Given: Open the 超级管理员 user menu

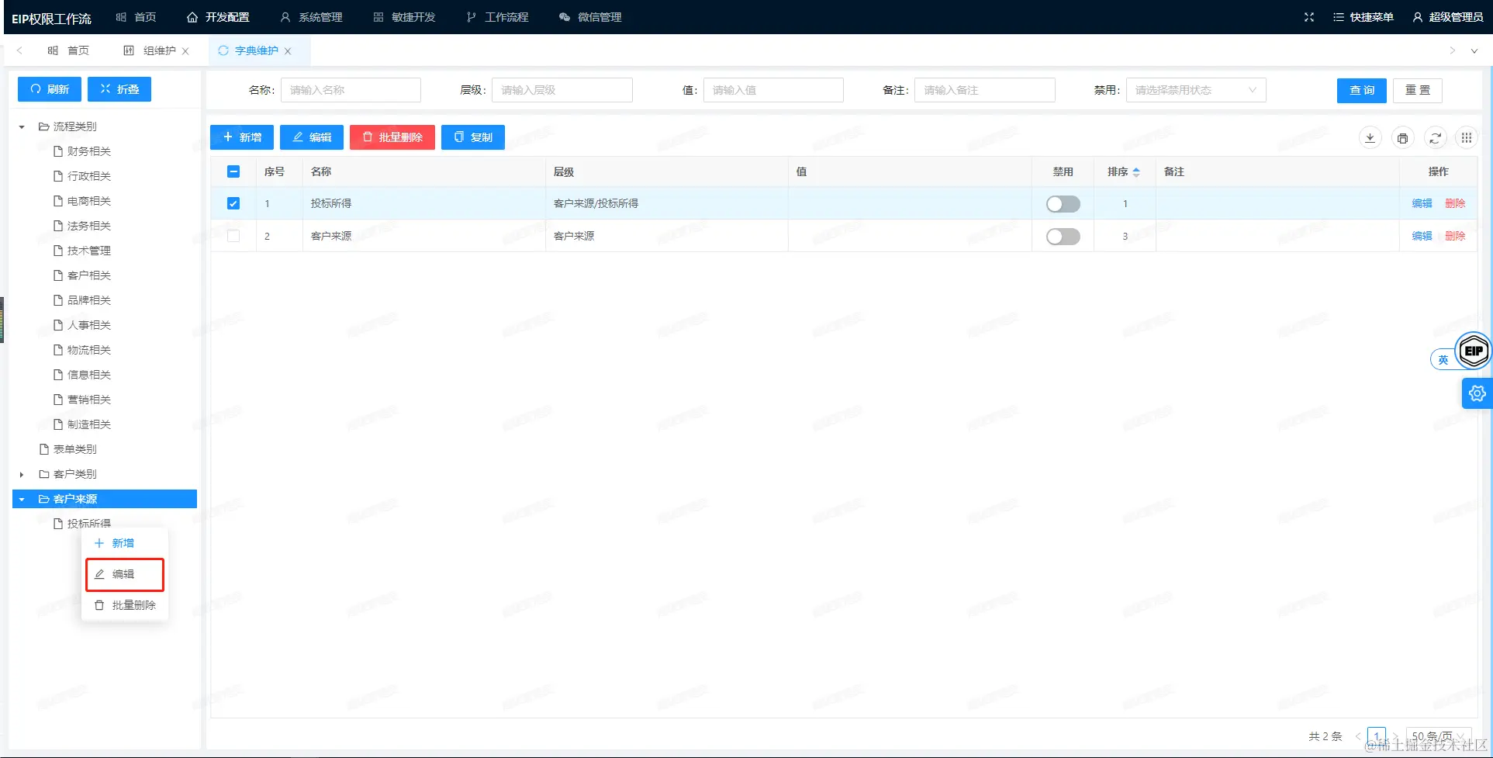Looking at the screenshot, I should pos(1448,17).
